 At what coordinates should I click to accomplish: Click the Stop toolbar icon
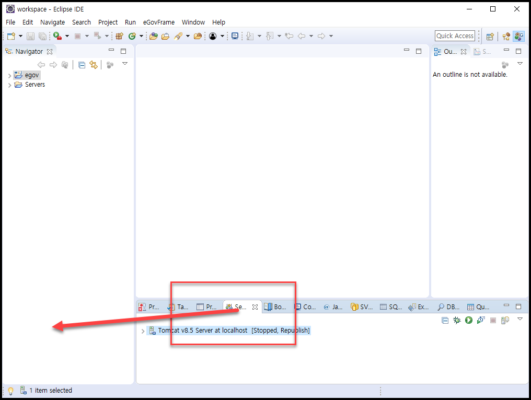coord(77,36)
